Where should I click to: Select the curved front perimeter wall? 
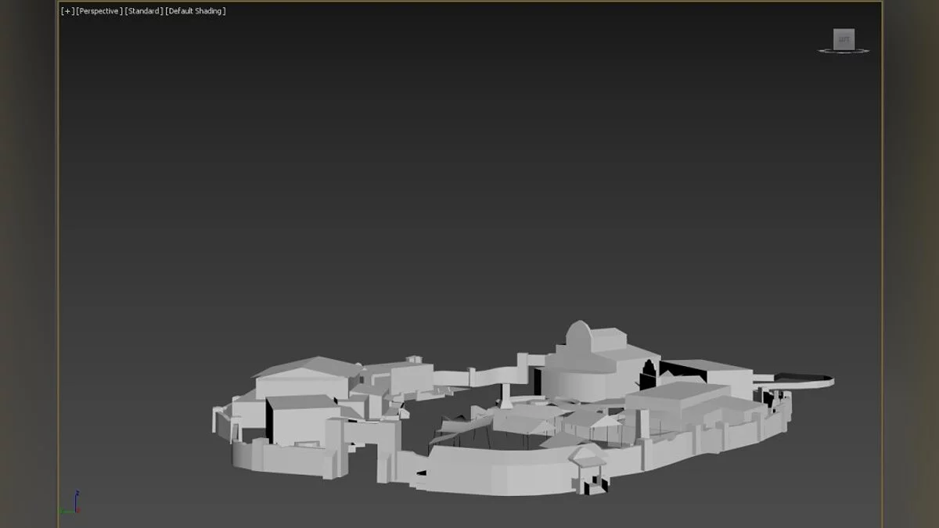click(493, 473)
